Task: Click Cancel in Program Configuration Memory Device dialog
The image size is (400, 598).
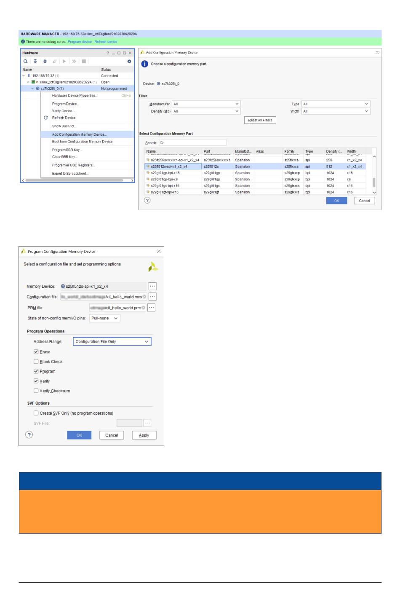Action: (112, 435)
